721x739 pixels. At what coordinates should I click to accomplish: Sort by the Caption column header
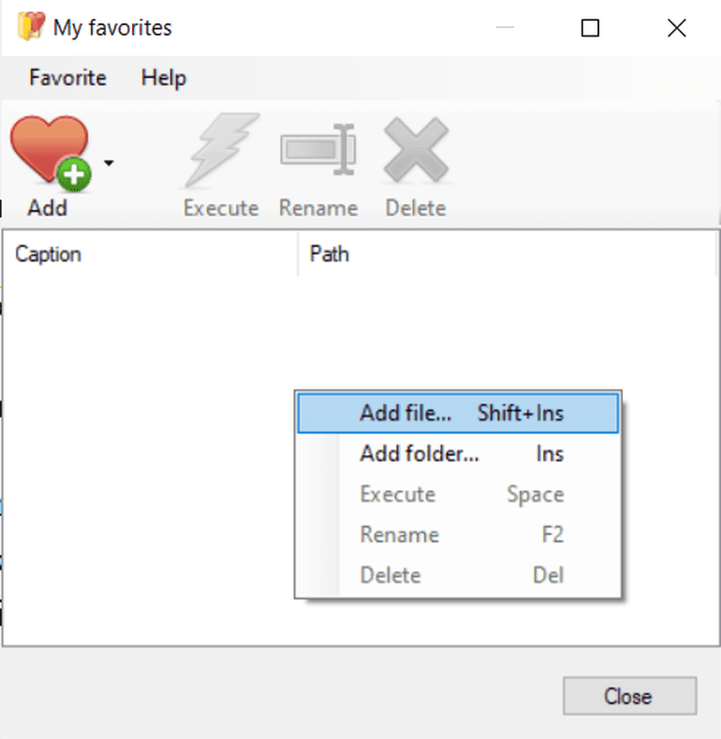coord(150,254)
